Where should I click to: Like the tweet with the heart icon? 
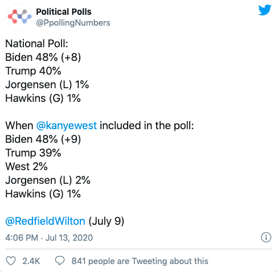tap(11, 261)
